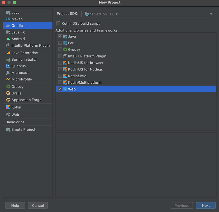Click the Android robot icon
Viewport: 219px width, 212px height.
8,39
